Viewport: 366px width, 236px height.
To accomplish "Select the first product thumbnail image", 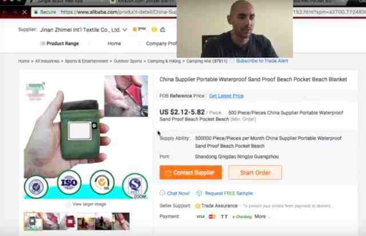I will tap(33, 221).
